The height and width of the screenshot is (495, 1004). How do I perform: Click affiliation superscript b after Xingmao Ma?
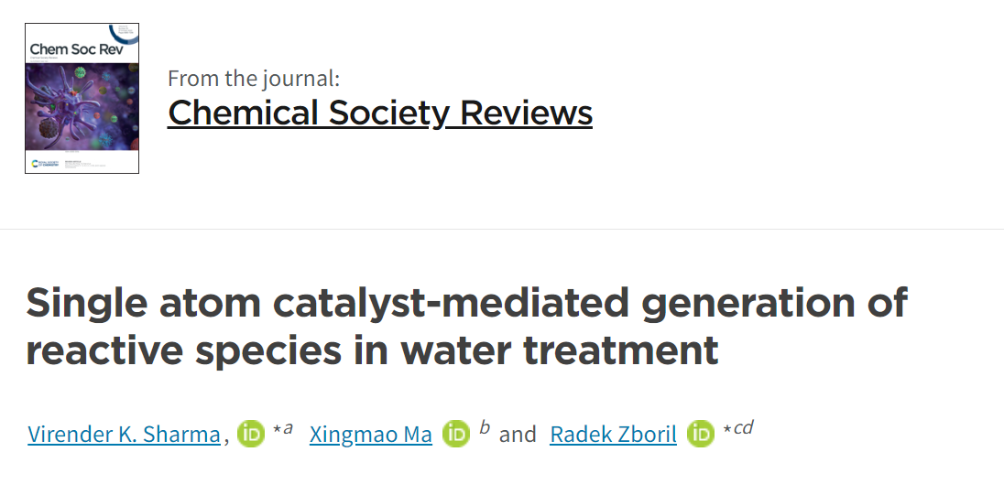tap(485, 427)
